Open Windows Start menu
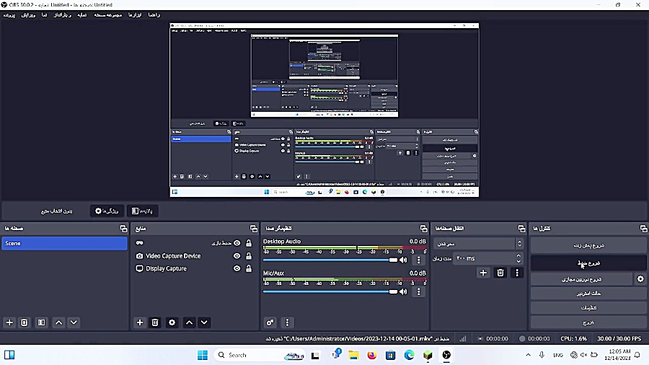Viewport: 649px width, 365px height. coord(203,355)
